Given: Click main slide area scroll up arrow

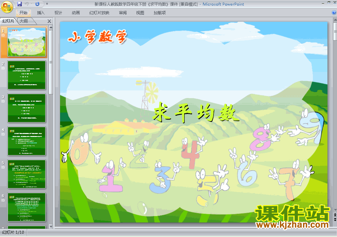Looking at the screenshot, I should [x=335, y=20].
